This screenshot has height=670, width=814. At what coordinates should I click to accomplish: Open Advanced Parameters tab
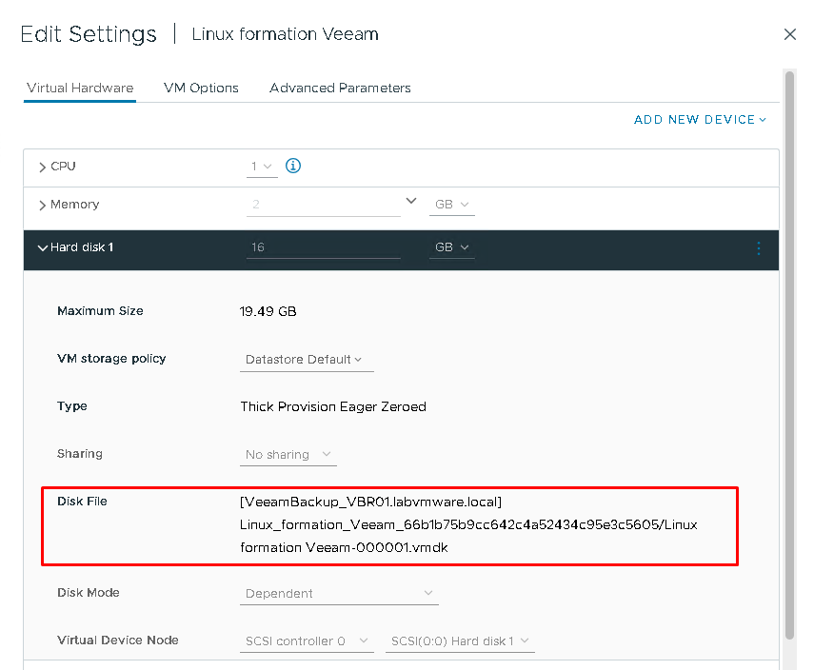[340, 88]
